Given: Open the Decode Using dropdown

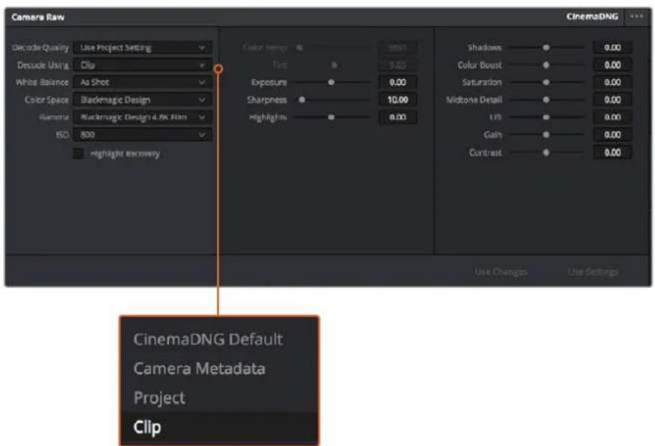Looking at the screenshot, I should (x=142, y=65).
